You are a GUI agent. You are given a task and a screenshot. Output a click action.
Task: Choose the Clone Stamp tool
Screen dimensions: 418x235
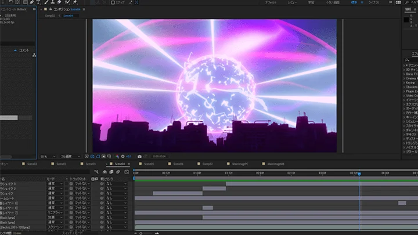(x=52, y=2)
